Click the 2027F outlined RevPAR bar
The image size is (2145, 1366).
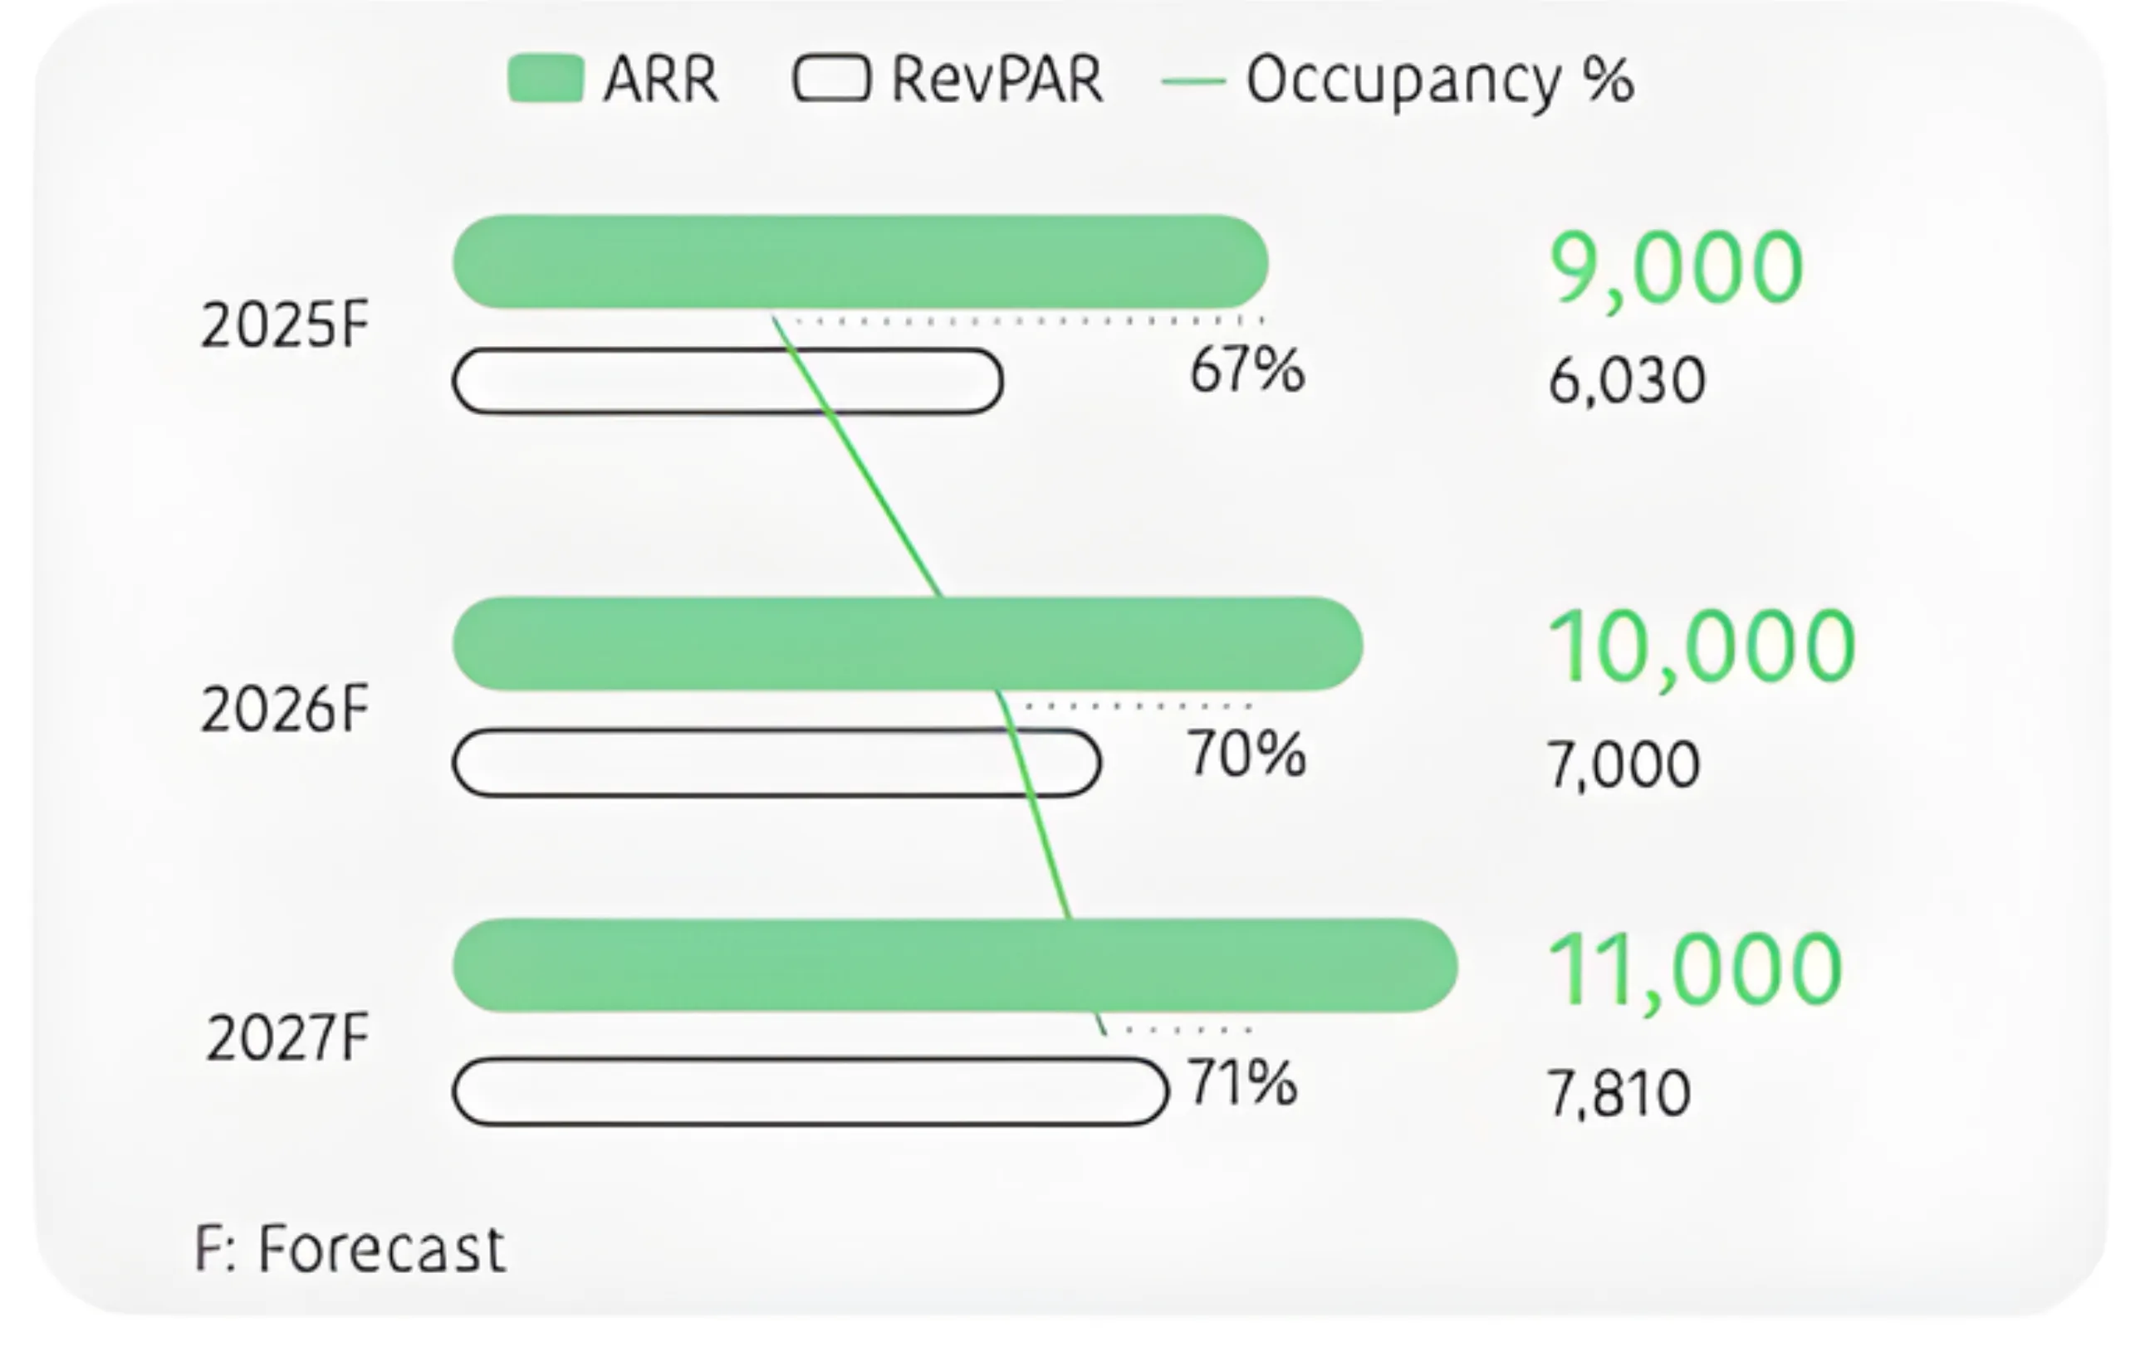coord(809,1092)
